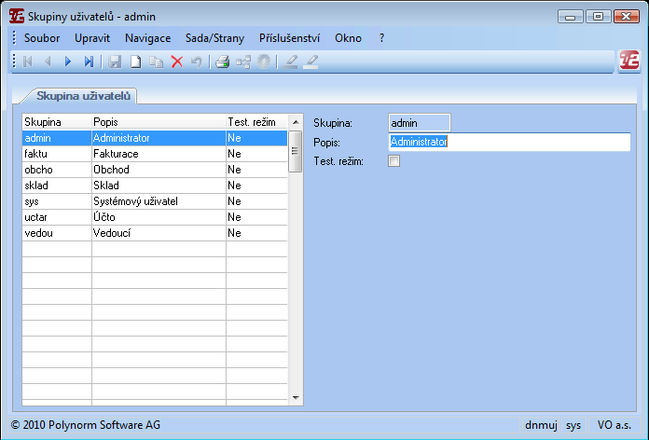Screen dimensions: 649x440
Task: Select the admin row
Action: 155,138
